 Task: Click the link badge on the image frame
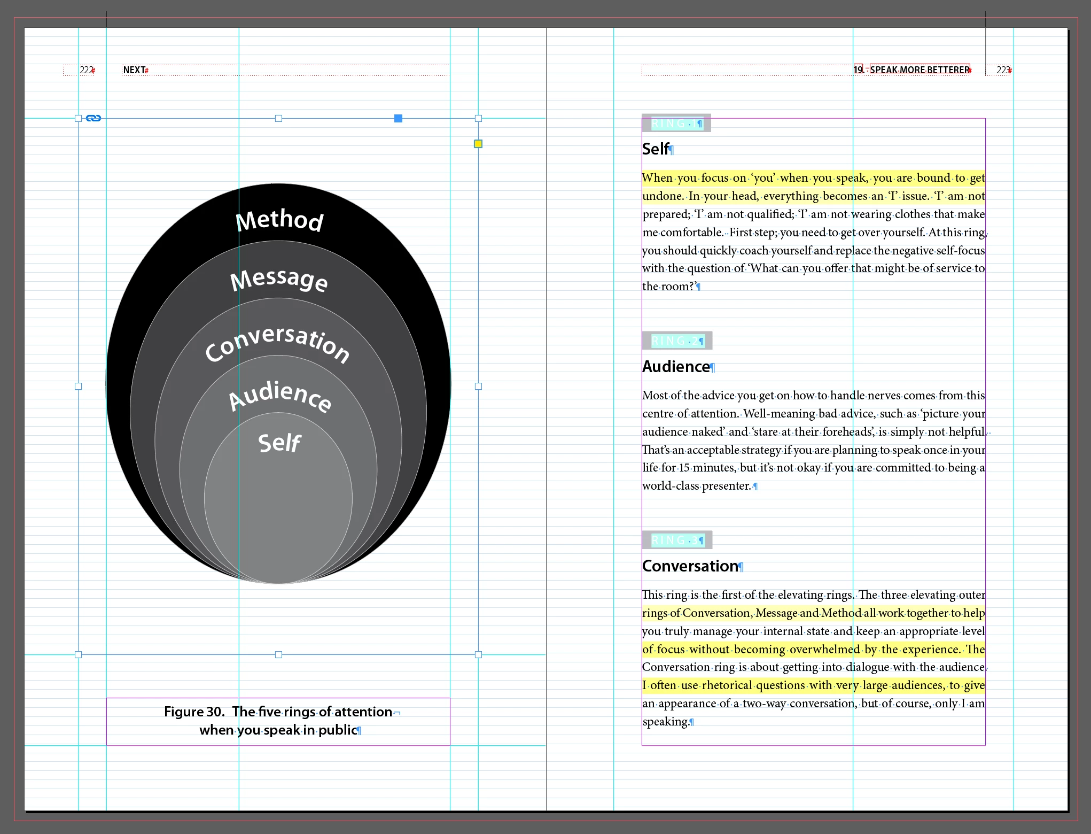coord(93,118)
